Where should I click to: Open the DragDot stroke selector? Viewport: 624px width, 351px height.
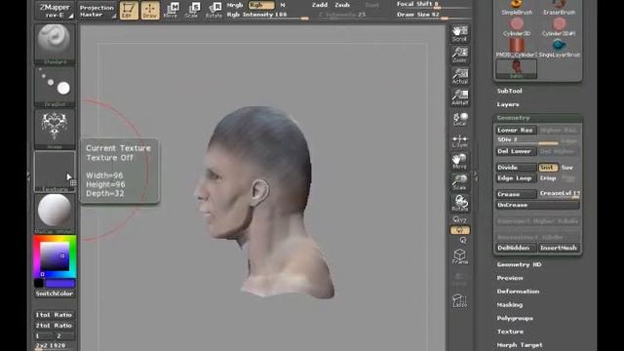(x=55, y=87)
